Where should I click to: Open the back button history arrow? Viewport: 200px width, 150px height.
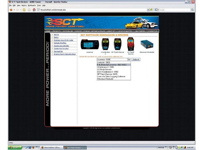[x=14, y=10]
